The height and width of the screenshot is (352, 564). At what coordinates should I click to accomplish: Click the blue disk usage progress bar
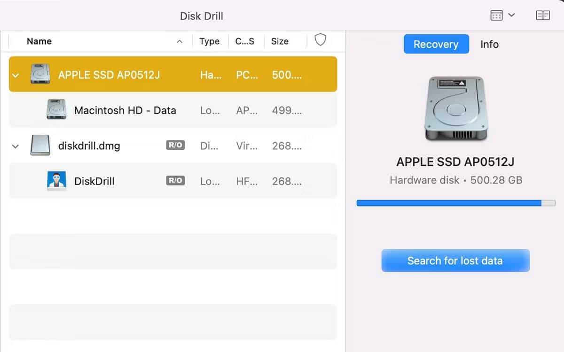[451, 202]
